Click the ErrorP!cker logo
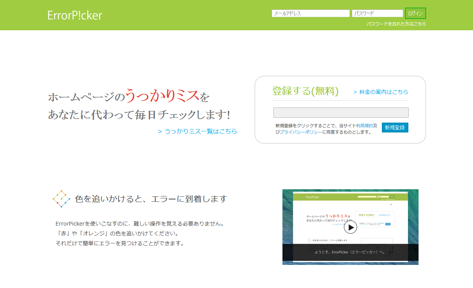Screen dimensions: 473x288 pos(75,15)
